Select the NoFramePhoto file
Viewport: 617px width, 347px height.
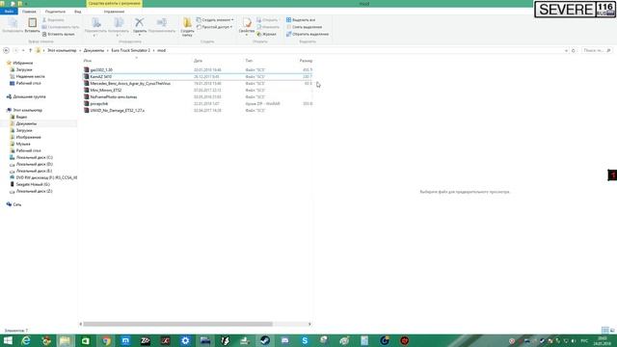(x=198, y=96)
